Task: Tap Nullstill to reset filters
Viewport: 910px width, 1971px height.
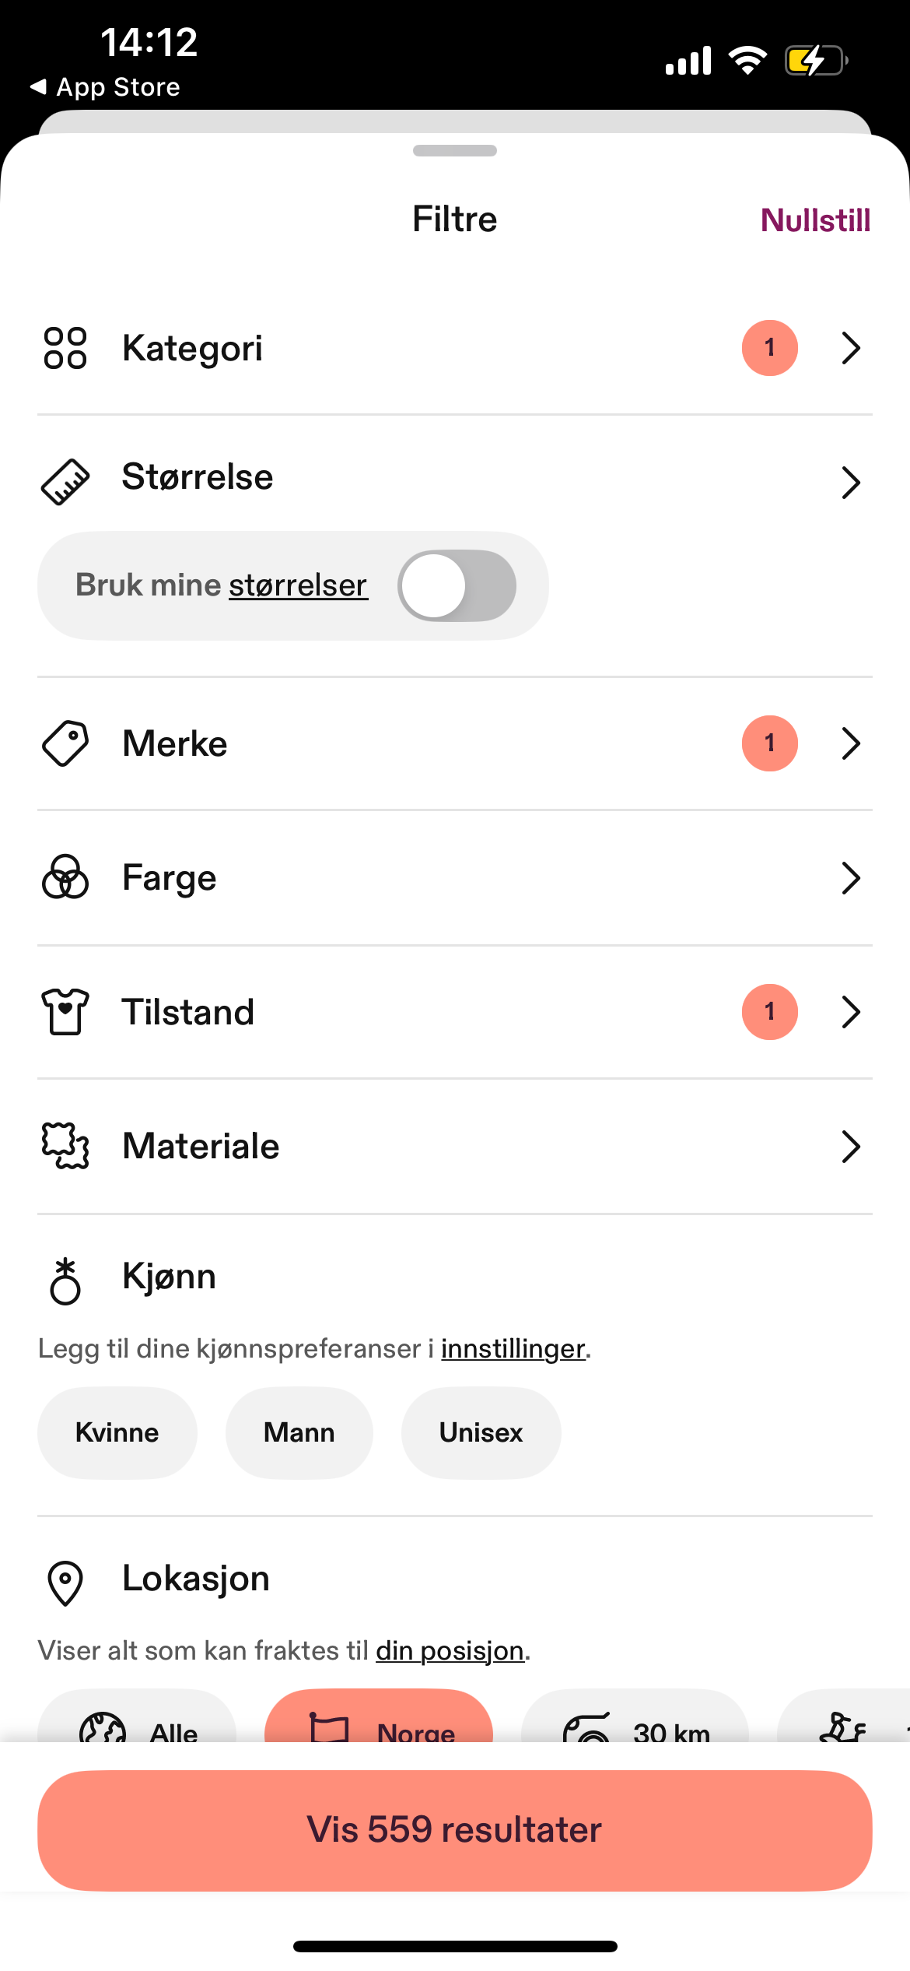Action: 815,220
